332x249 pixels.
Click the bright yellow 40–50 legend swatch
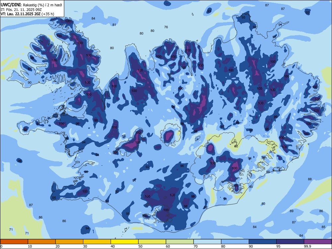[124, 242]
